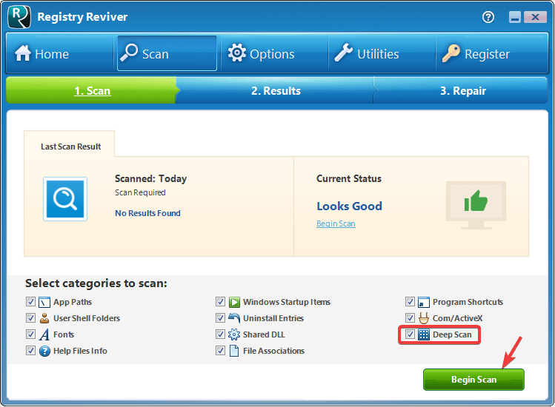
Task: Click the App Paths label
Action: point(73,302)
